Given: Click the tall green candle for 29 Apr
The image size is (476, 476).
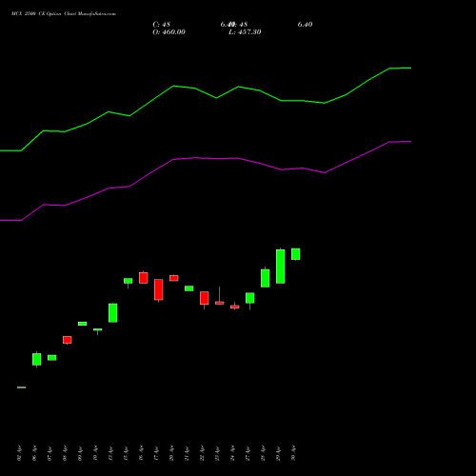Looking at the screenshot, I should [x=281, y=267].
